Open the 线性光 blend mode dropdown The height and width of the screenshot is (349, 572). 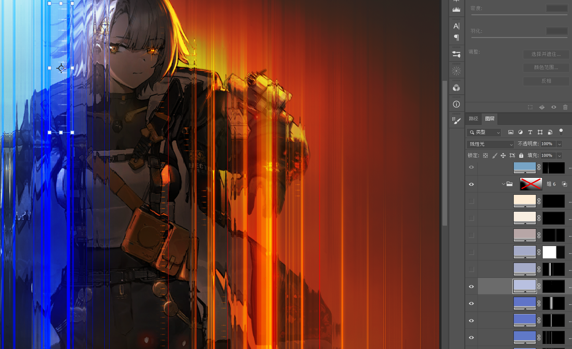pyautogui.click(x=490, y=144)
